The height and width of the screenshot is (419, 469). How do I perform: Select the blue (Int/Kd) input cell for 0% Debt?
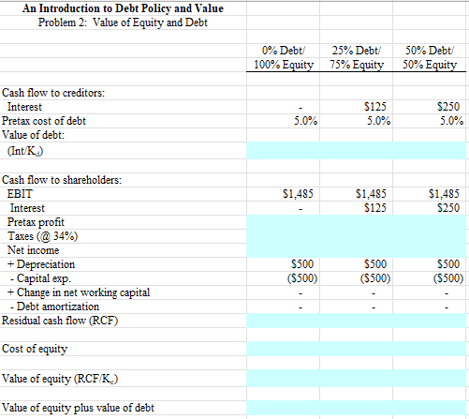tap(283, 151)
